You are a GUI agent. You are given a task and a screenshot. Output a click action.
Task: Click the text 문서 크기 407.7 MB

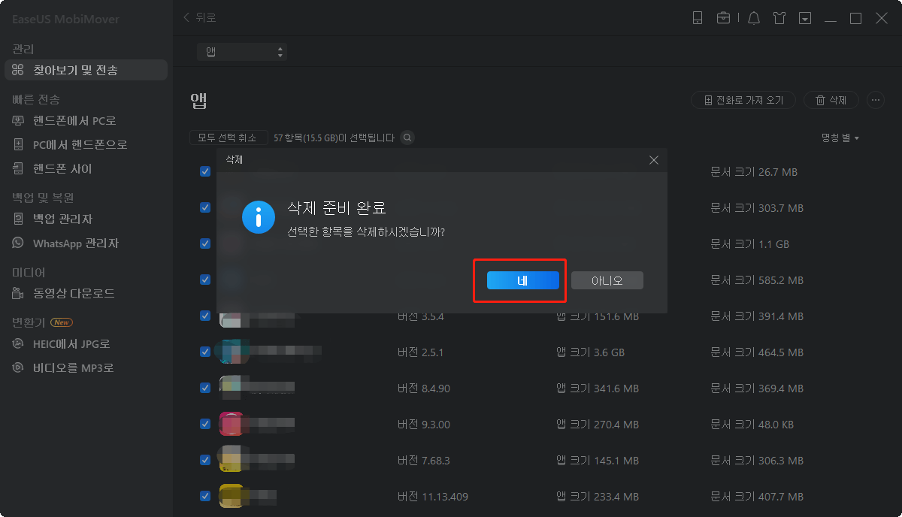tap(757, 497)
